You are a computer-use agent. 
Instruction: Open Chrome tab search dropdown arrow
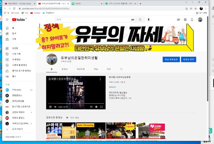186,2
